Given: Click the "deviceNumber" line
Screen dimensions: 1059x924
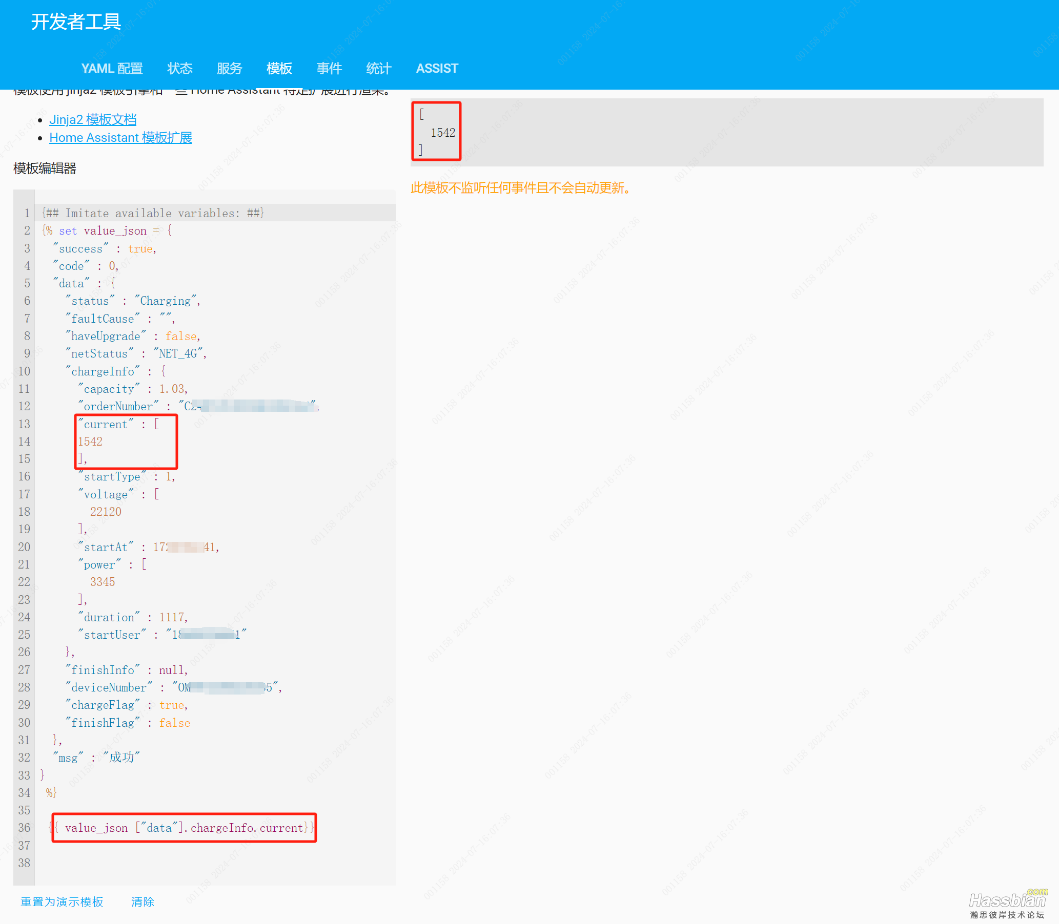Looking at the screenshot, I should coord(174,687).
